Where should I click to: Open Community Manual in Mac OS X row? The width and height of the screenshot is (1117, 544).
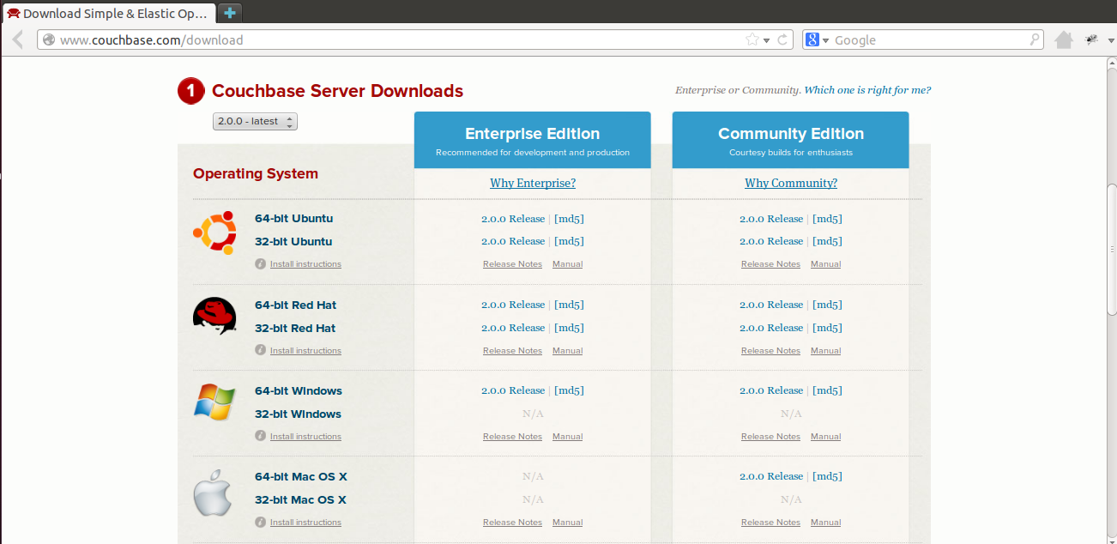[x=825, y=523]
